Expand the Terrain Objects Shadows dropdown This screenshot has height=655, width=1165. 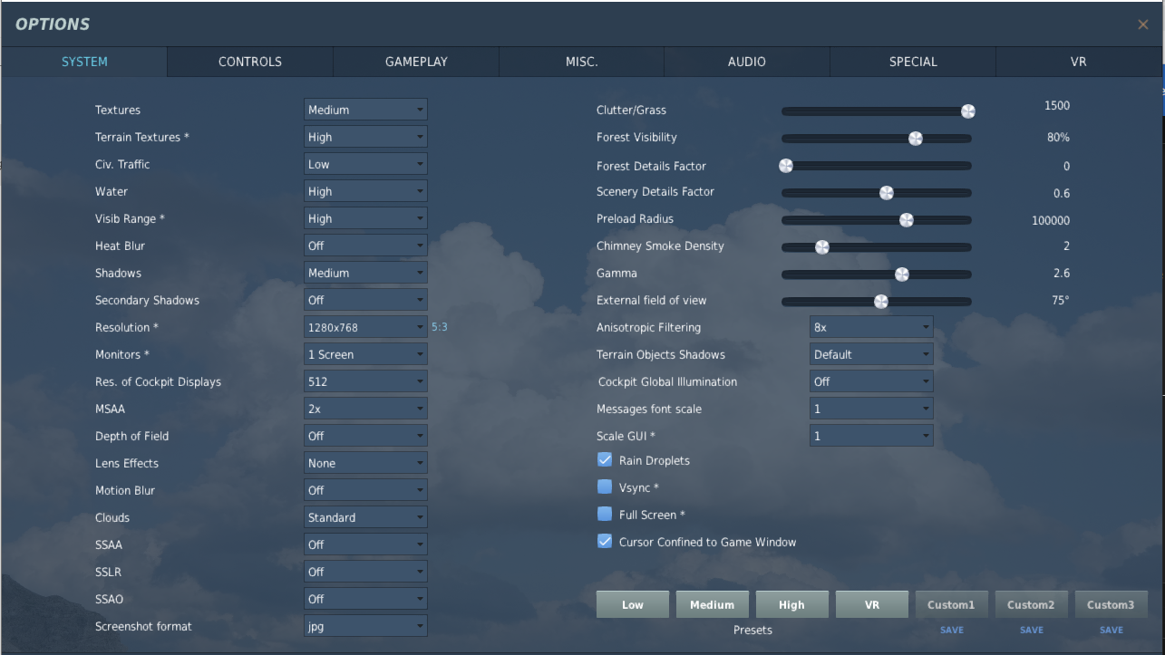pos(871,354)
